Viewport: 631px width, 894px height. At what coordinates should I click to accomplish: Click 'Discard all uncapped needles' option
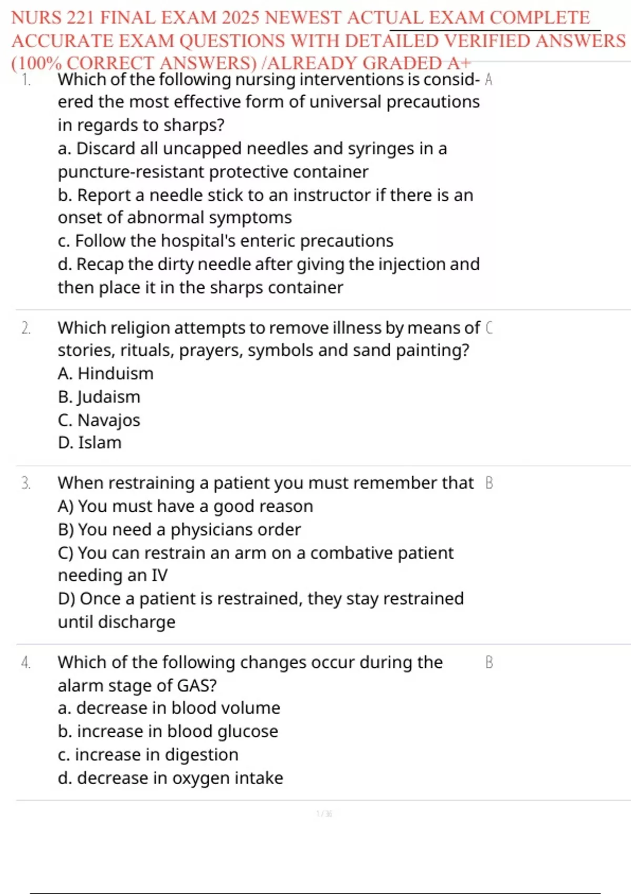pyautogui.click(x=252, y=149)
